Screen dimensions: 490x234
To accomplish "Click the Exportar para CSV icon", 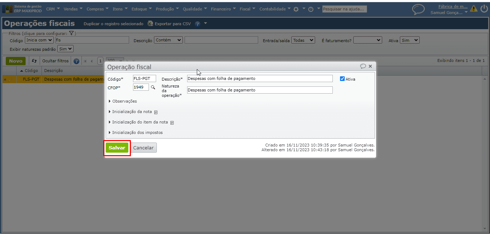I will (x=150, y=24).
